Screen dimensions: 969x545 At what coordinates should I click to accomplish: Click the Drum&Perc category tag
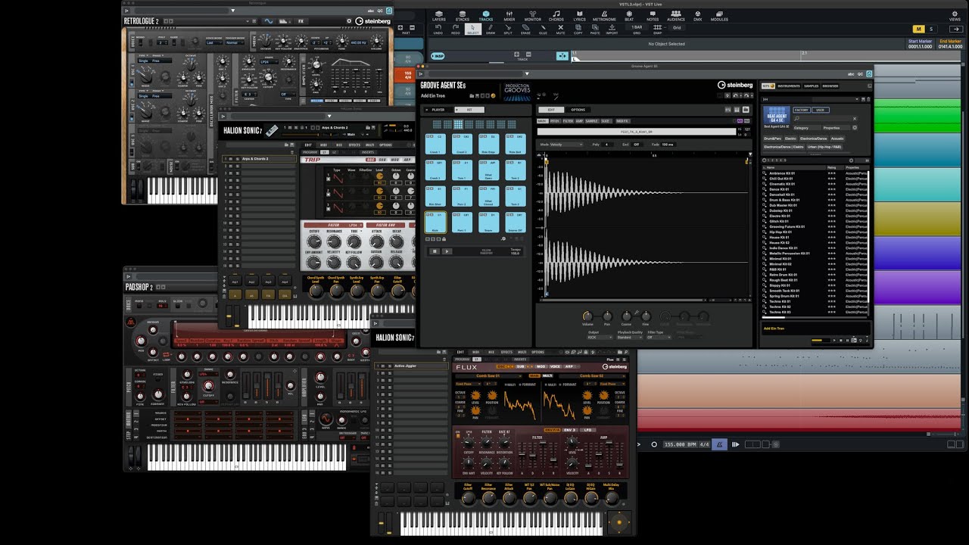tap(772, 139)
